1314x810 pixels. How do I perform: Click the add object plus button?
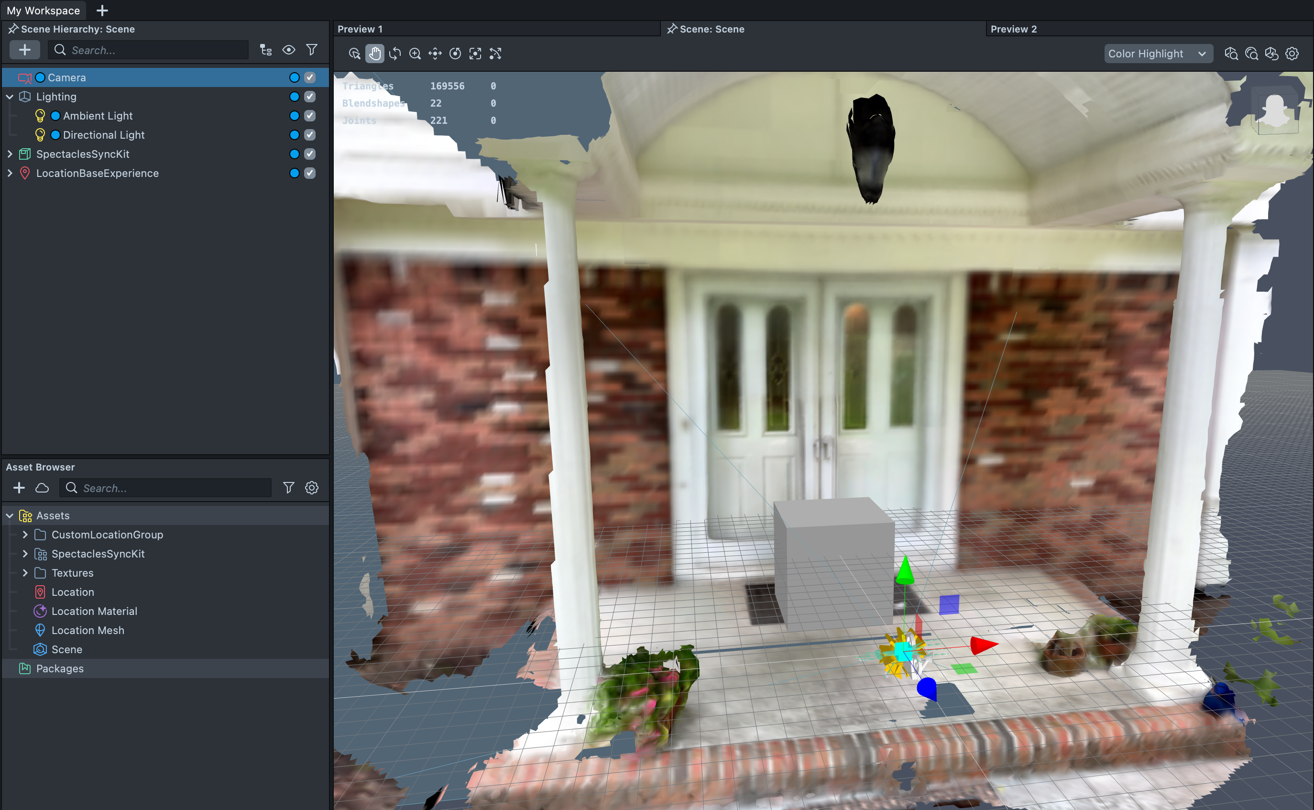coord(25,50)
